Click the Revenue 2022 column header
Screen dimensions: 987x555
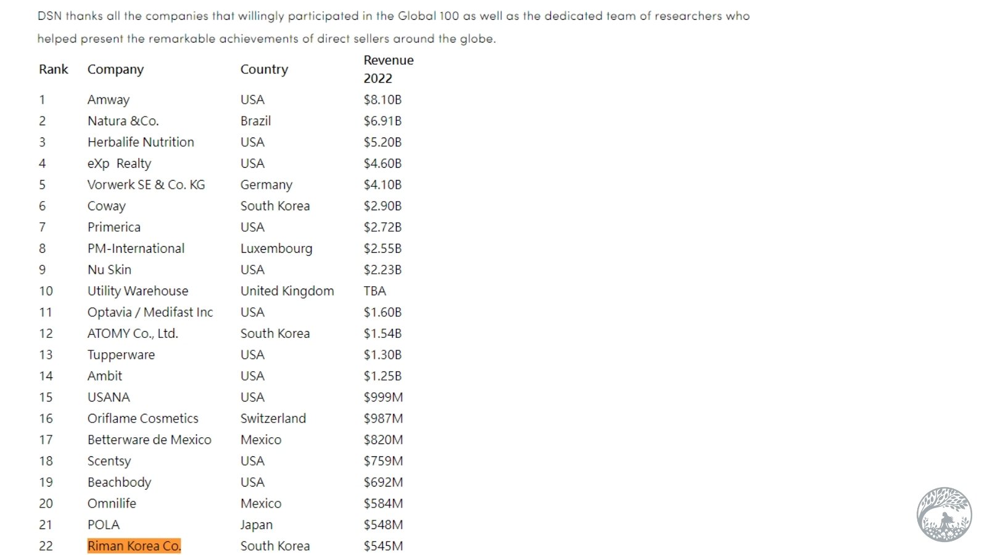click(x=389, y=69)
